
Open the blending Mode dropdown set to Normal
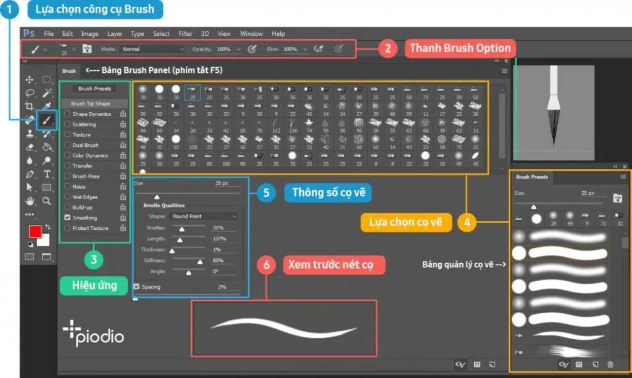click(152, 49)
